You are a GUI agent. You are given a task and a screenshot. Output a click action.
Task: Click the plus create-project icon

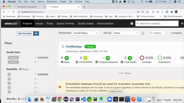click(182, 23)
